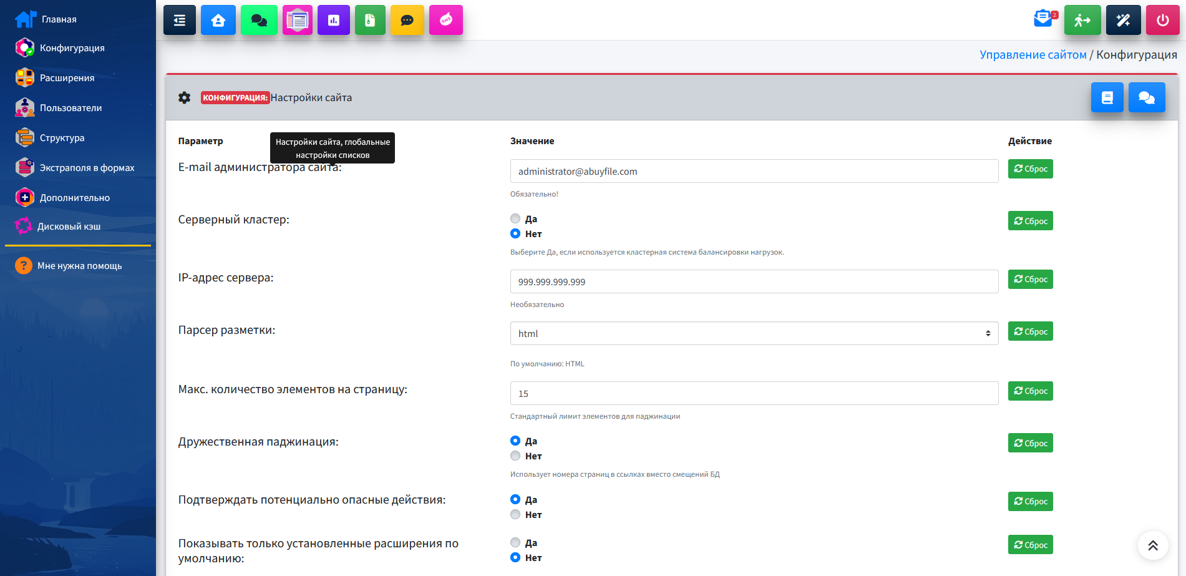Click the red power logout icon
This screenshot has height=576, width=1186.
(1162, 20)
